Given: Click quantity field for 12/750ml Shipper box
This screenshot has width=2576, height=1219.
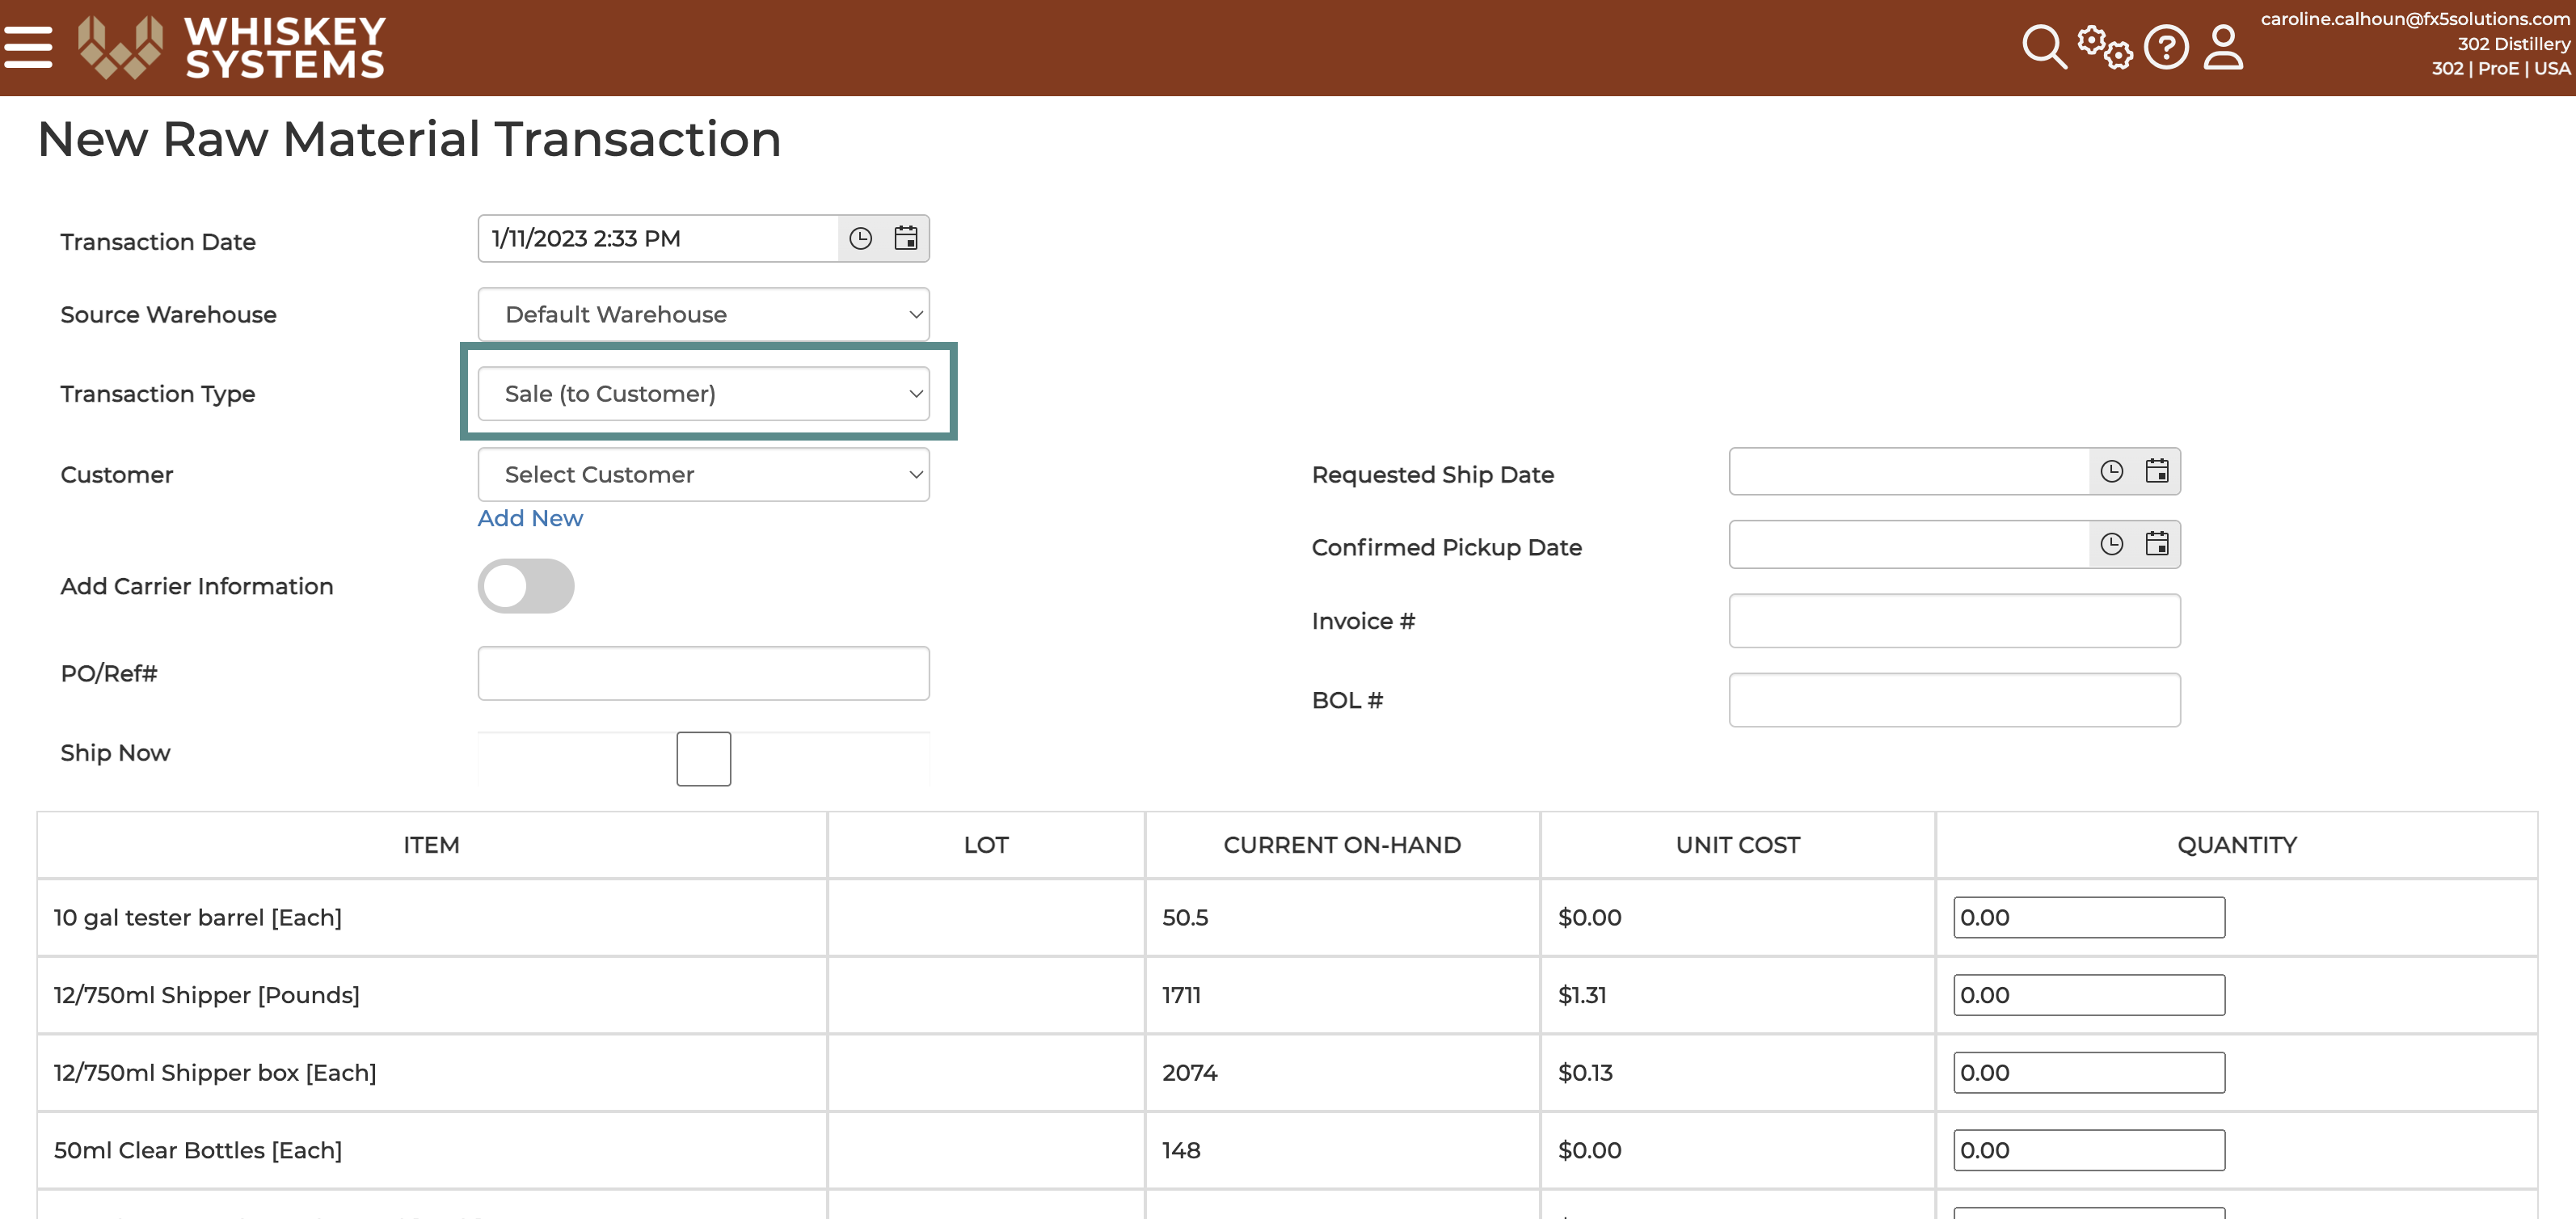Looking at the screenshot, I should click(x=2089, y=1072).
